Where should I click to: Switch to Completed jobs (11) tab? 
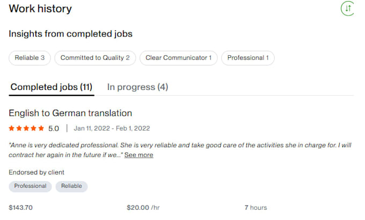tap(52, 87)
